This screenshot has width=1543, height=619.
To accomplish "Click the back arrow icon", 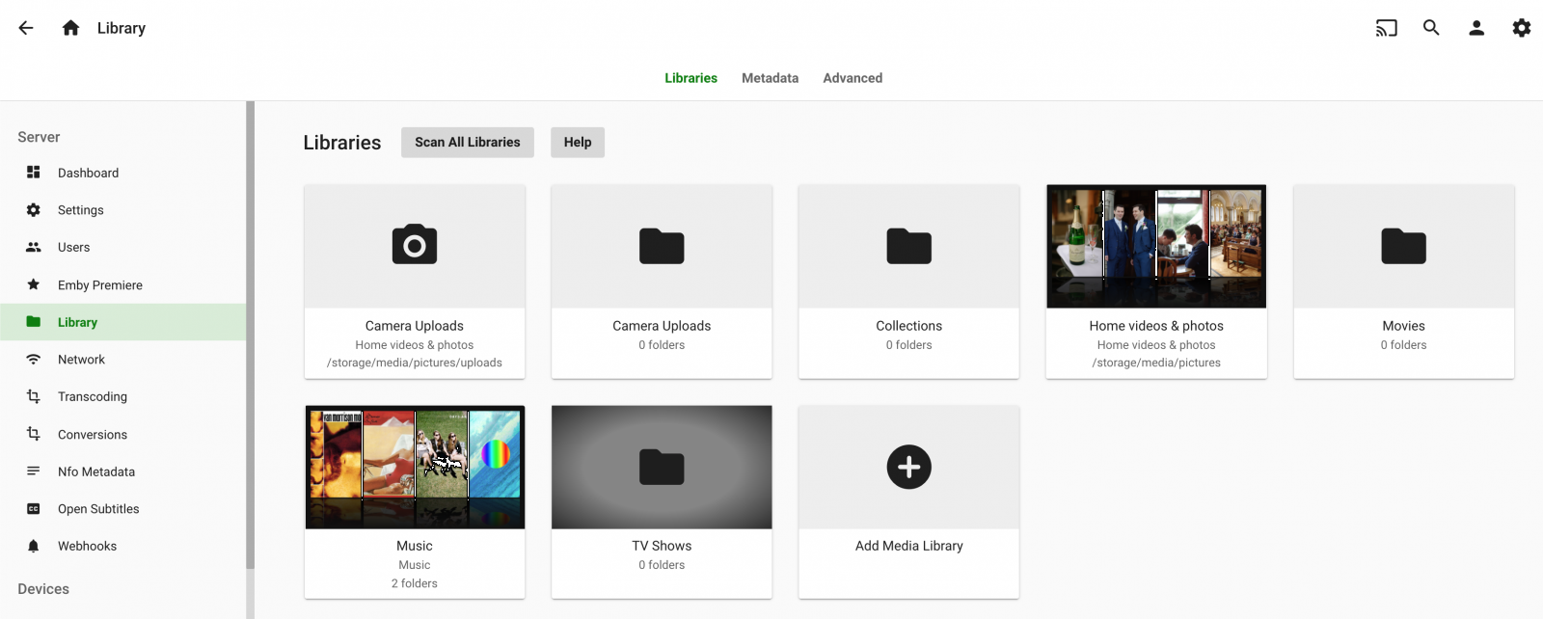I will tap(26, 28).
